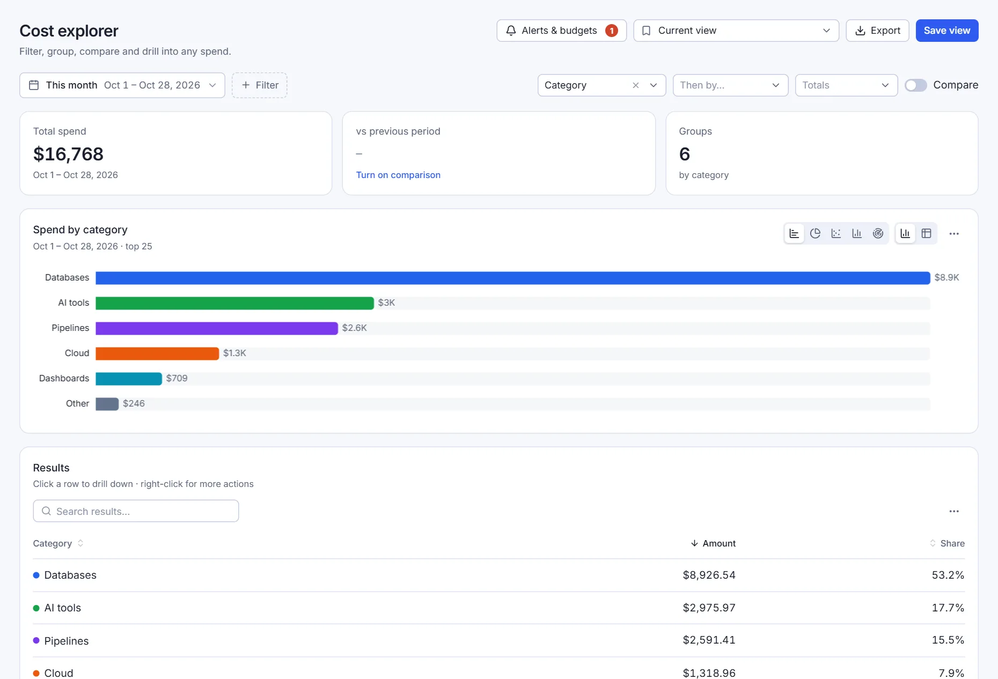The image size is (998, 679).
Task: Click the green AI tools bar in chart
Action: (235, 303)
